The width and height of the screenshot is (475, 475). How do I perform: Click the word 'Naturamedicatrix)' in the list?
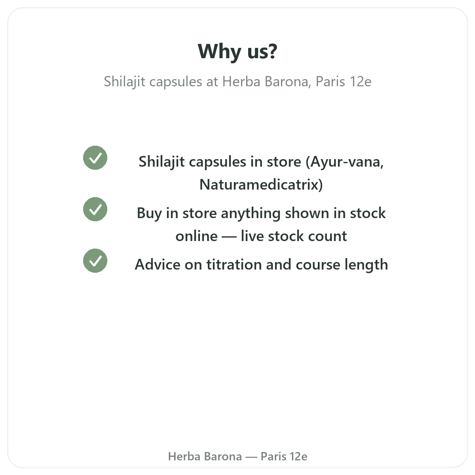(x=261, y=184)
